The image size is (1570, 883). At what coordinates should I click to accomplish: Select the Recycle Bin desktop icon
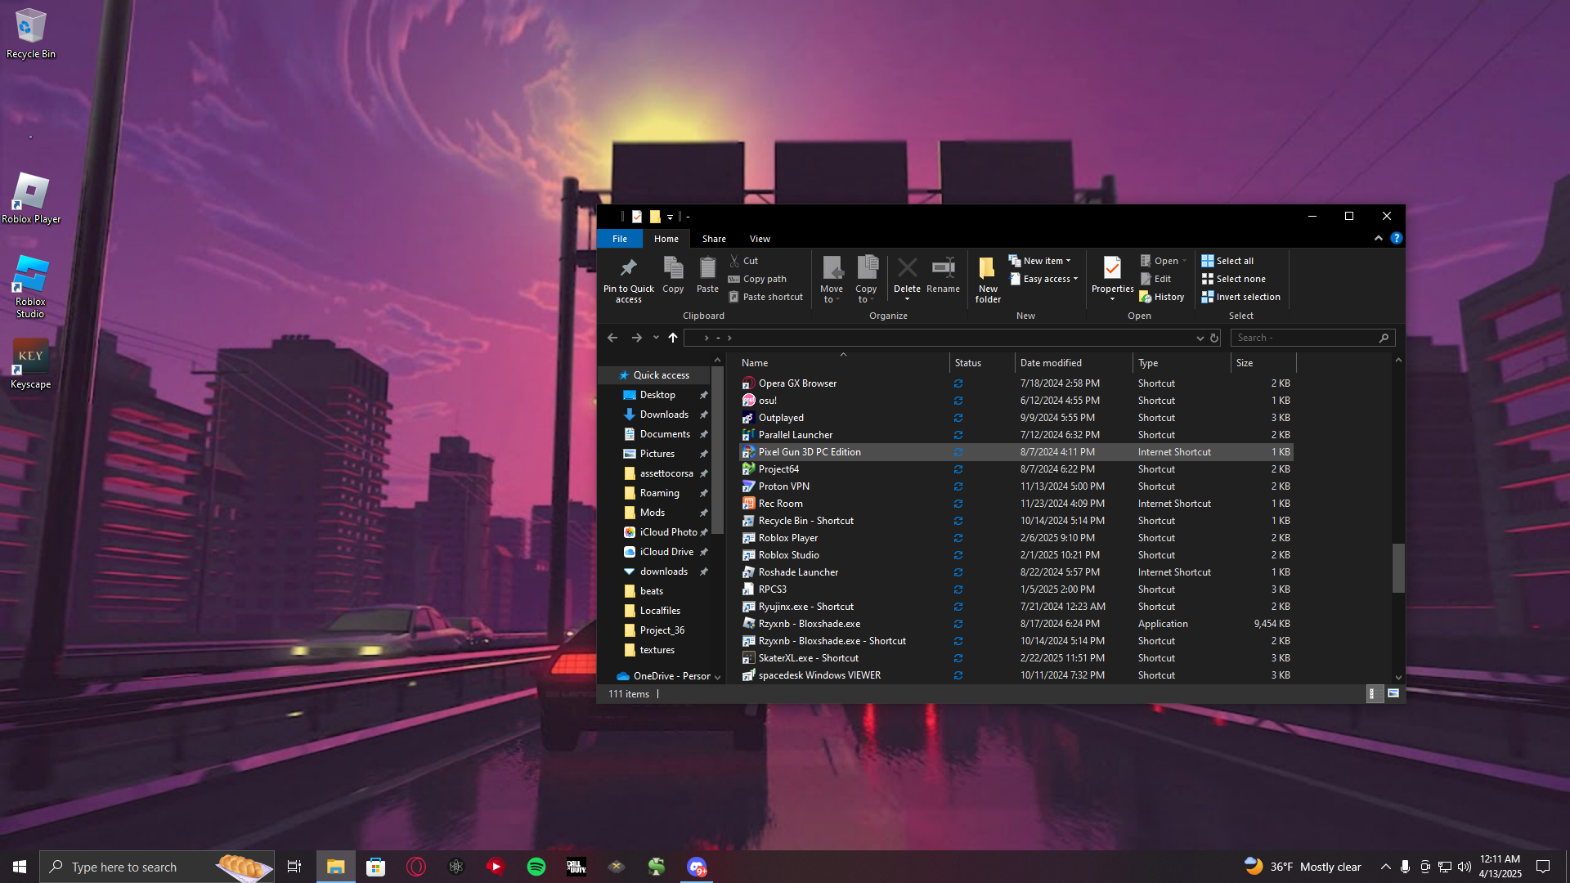(30, 33)
